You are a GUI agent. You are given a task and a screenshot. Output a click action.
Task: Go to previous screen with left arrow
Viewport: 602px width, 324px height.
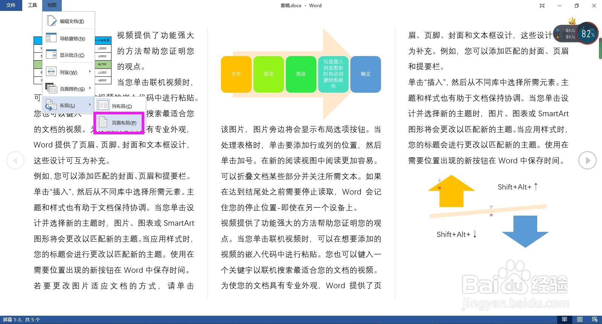[x=15, y=160]
